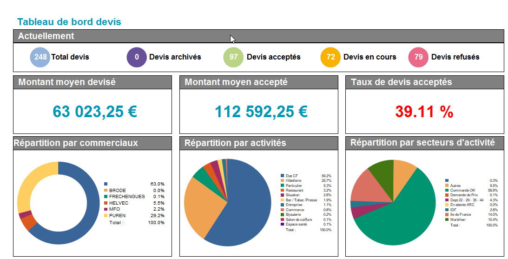Click the purple 0 Devis archivés badge
Screen dimensions: 508x259
[137, 57]
